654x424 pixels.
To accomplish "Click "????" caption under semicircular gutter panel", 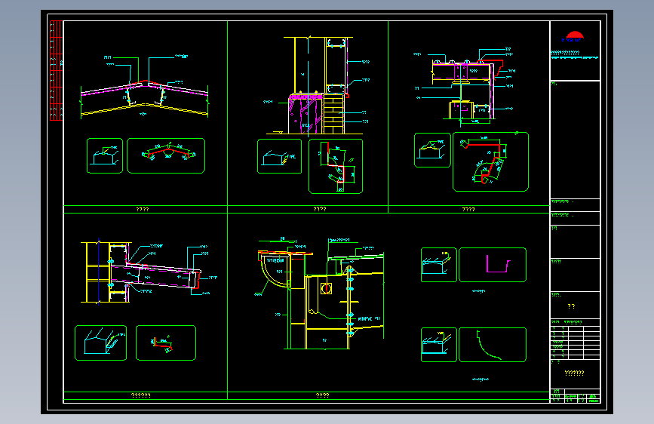I will click(x=322, y=395).
